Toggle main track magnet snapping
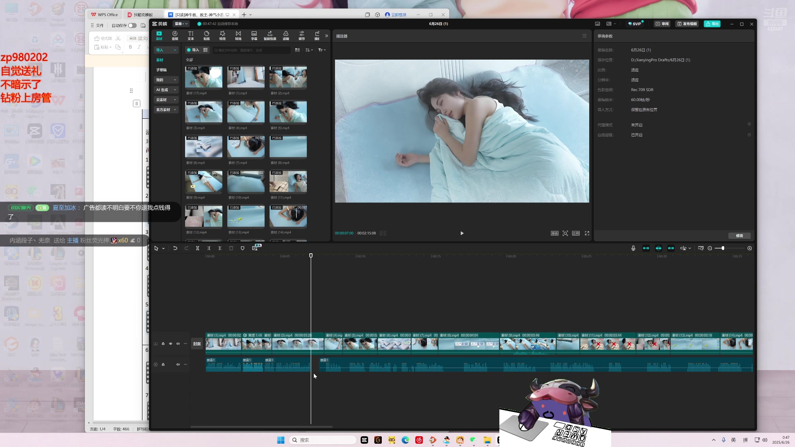This screenshot has width=795, height=447. click(x=646, y=248)
